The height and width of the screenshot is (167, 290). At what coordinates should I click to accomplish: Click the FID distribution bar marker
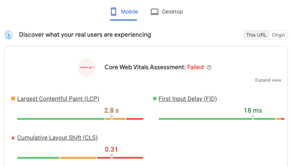253,117
